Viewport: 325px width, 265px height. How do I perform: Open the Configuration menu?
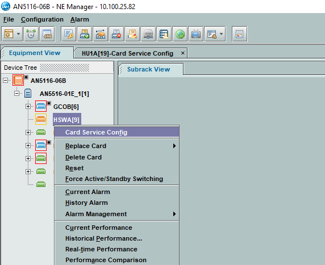click(x=42, y=19)
